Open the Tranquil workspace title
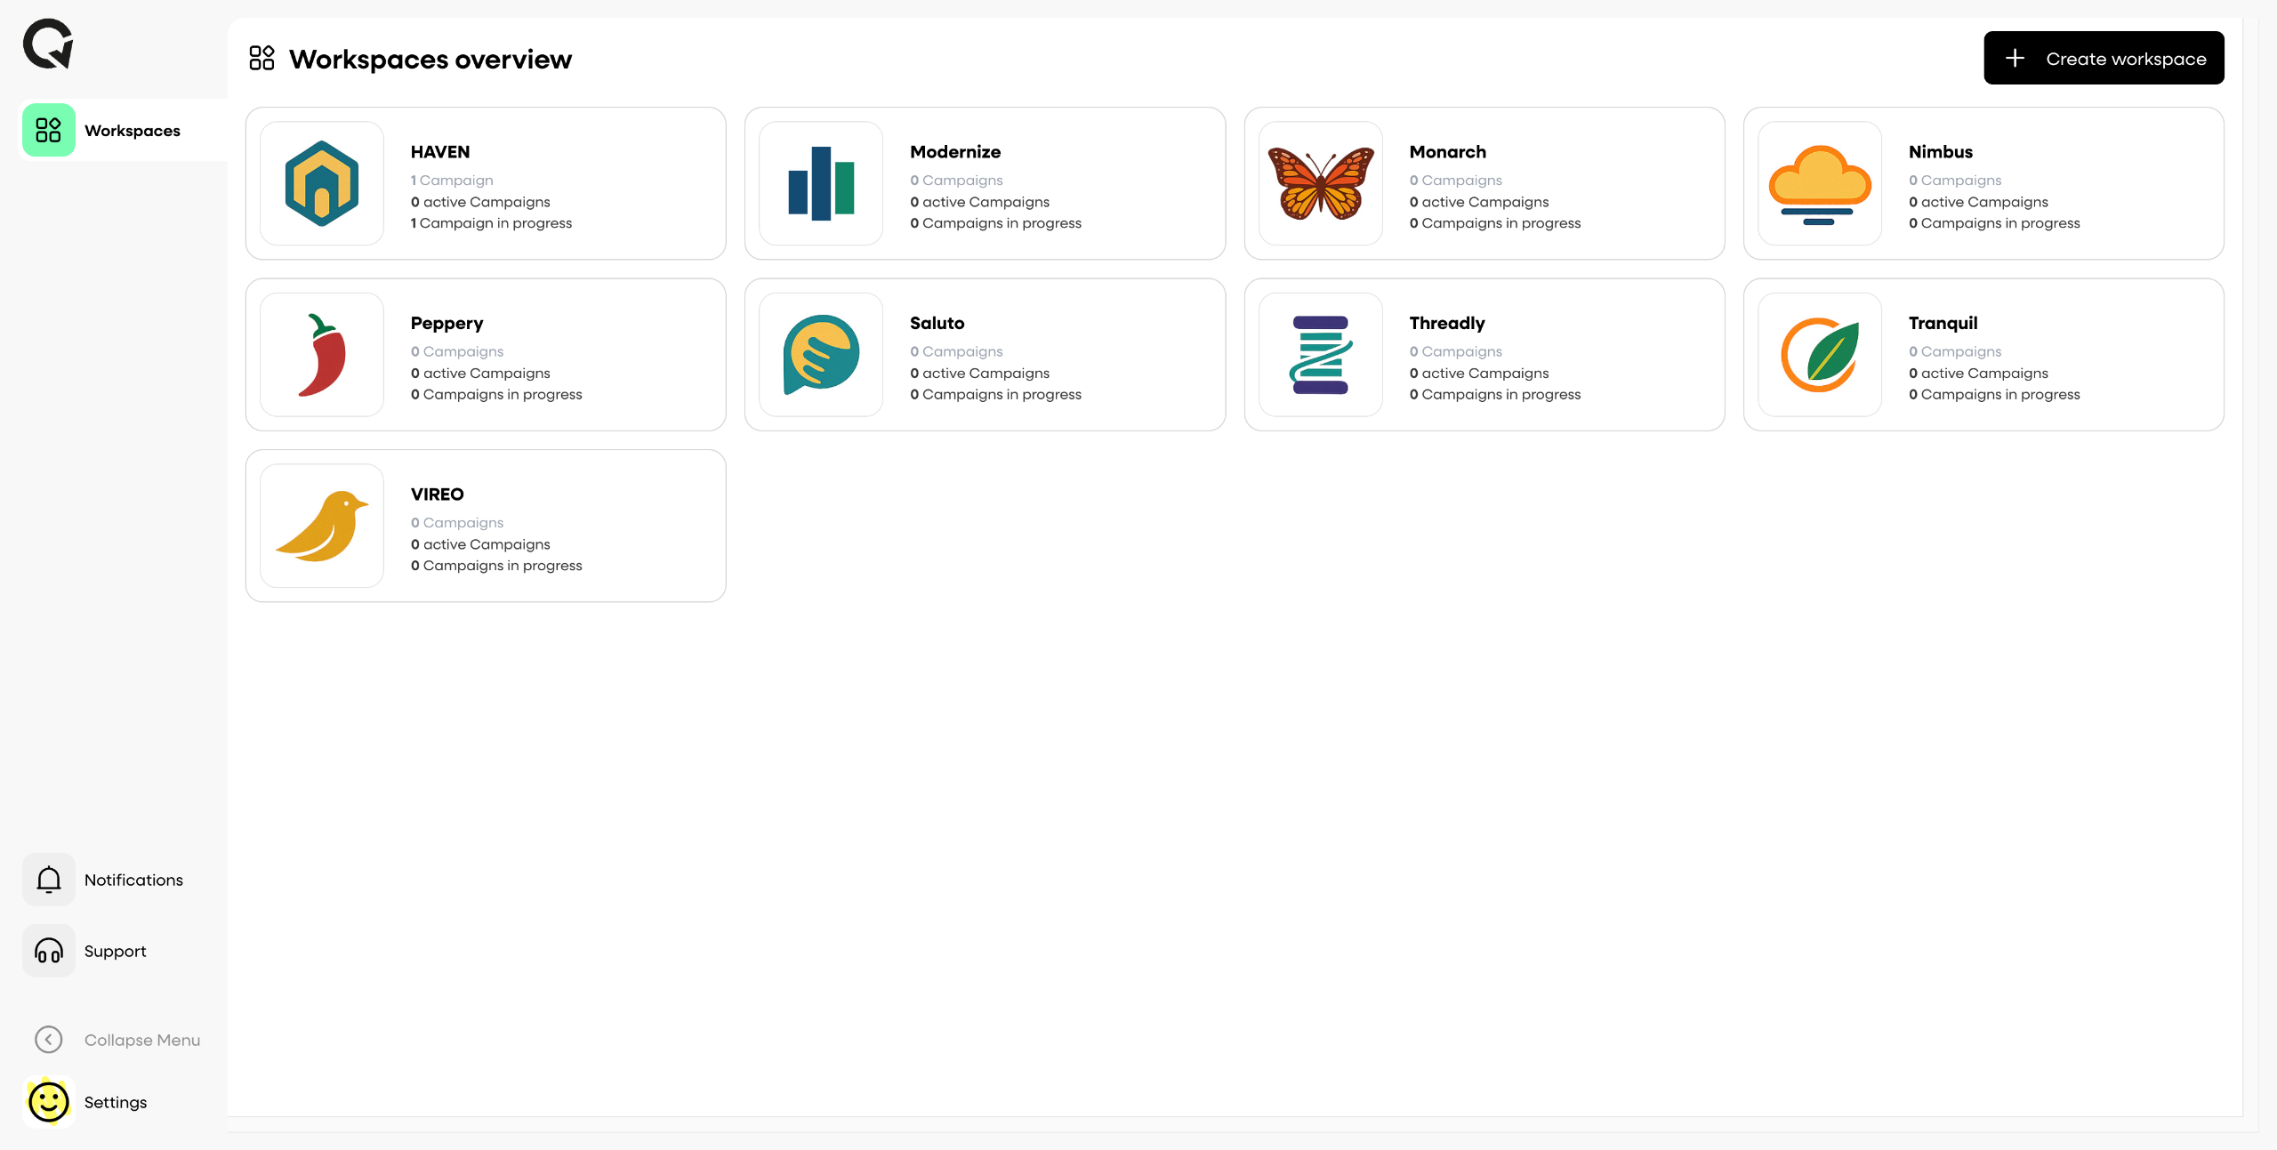Image resolution: width=2277 pixels, height=1150 pixels. pos(1943,324)
